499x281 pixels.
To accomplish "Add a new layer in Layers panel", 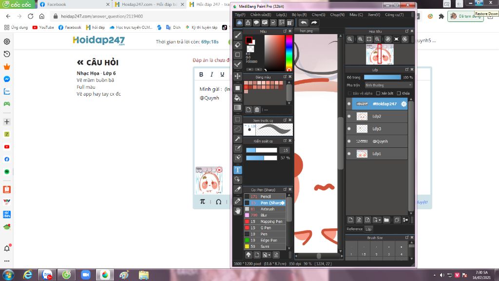I will pos(350,220).
